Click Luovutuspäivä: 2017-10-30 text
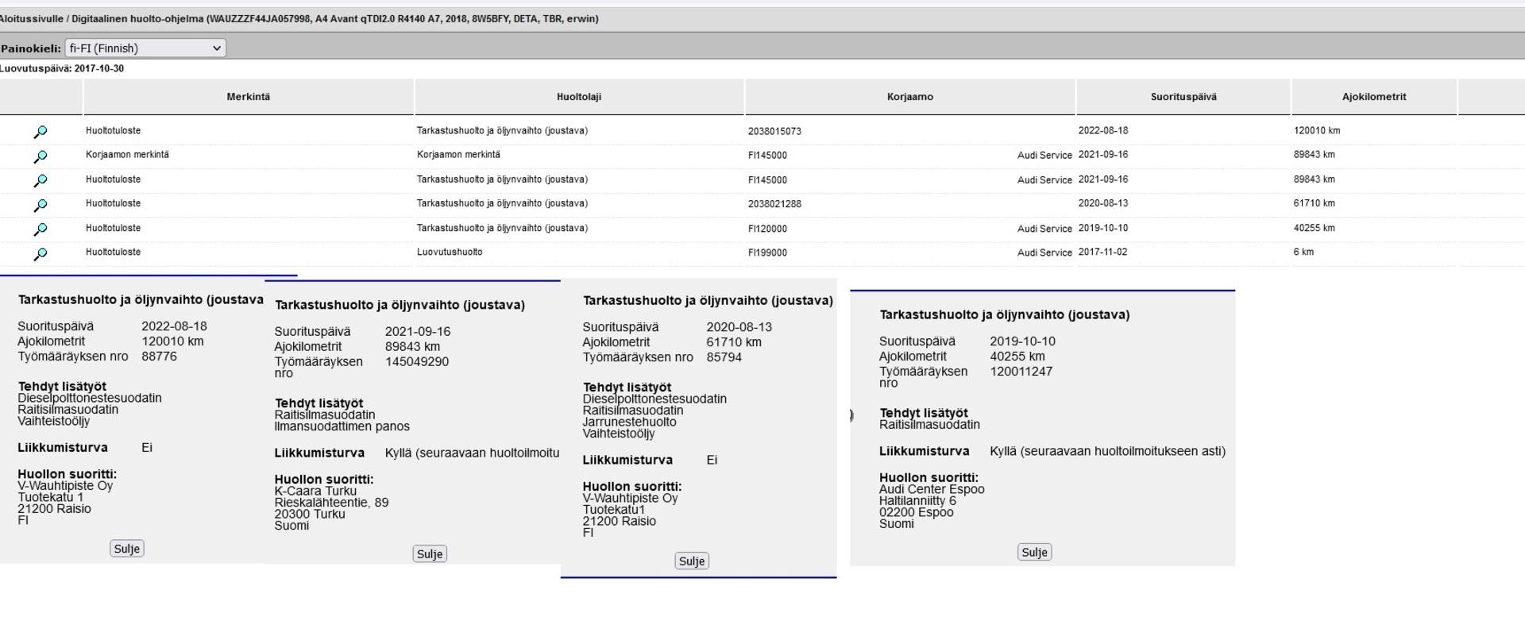The image size is (1525, 644). [62, 69]
